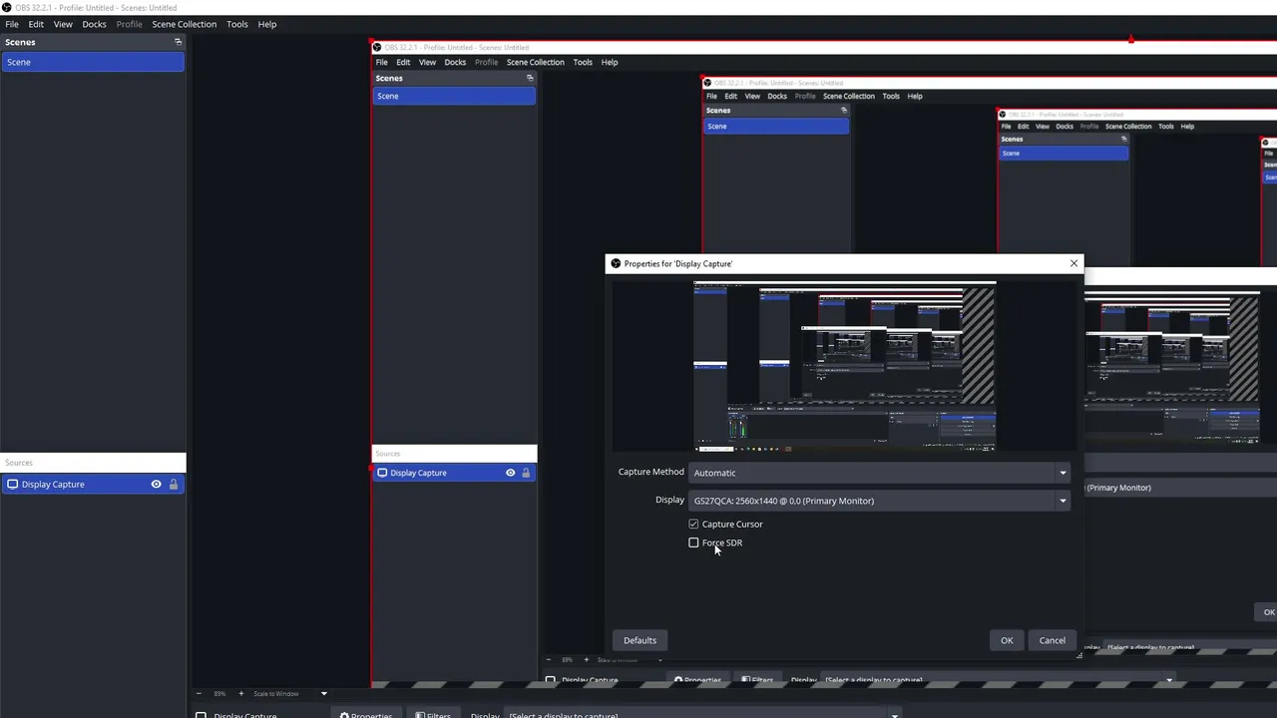Image resolution: width=1277 pixels, height=718 pixels.
Task: Hide Display Capture source using main eye icon
Action: click(156, 485)
